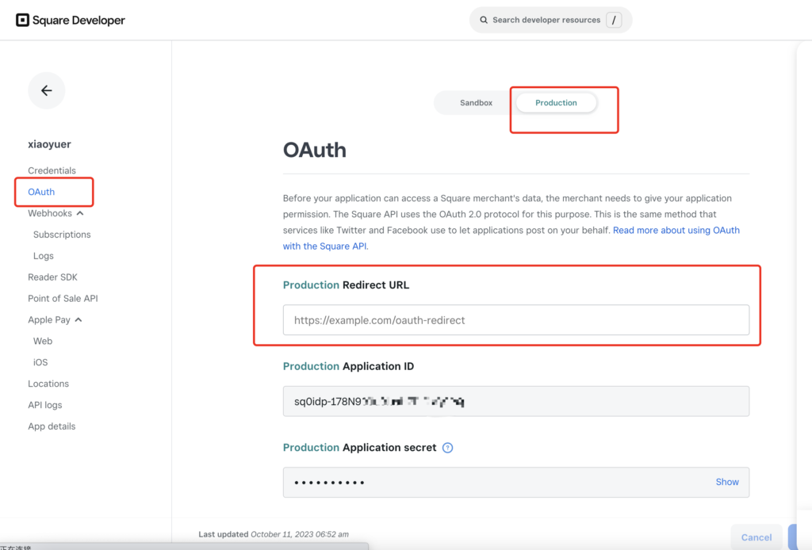Focus the Production Redirect URL field
The width and height of the screenshot is (812, 550).
tap(515, 319)
